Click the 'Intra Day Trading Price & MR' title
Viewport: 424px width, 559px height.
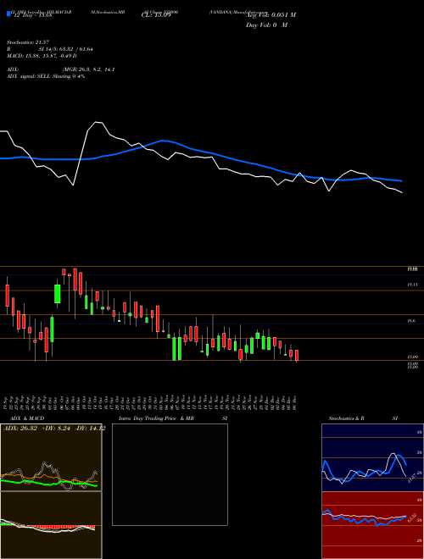tap(157, 418)
